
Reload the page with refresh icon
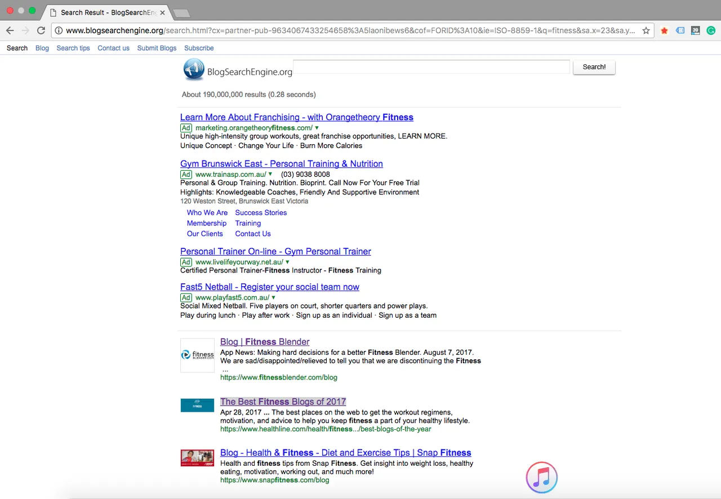41,30
